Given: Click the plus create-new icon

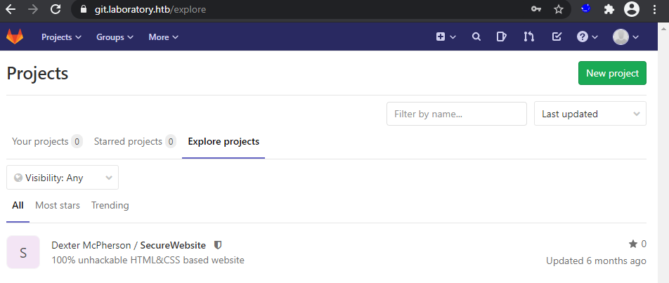Looking at the screenshot, I should click(x=446, y=37).
